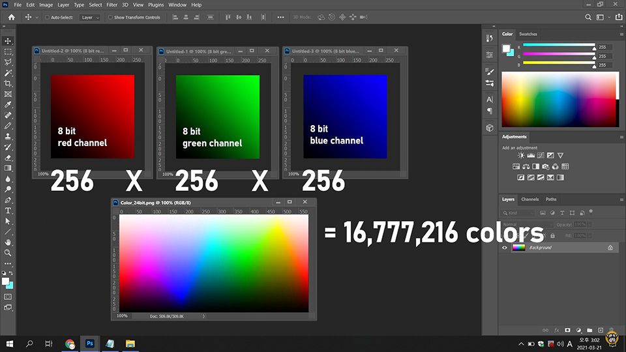Open Photoshop search magnifier
This screenshot has height=352, width=626.
point(588,17)
